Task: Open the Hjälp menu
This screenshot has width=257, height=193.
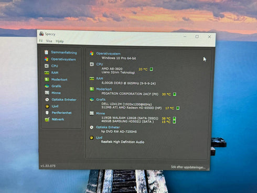Action: [60, 41]
